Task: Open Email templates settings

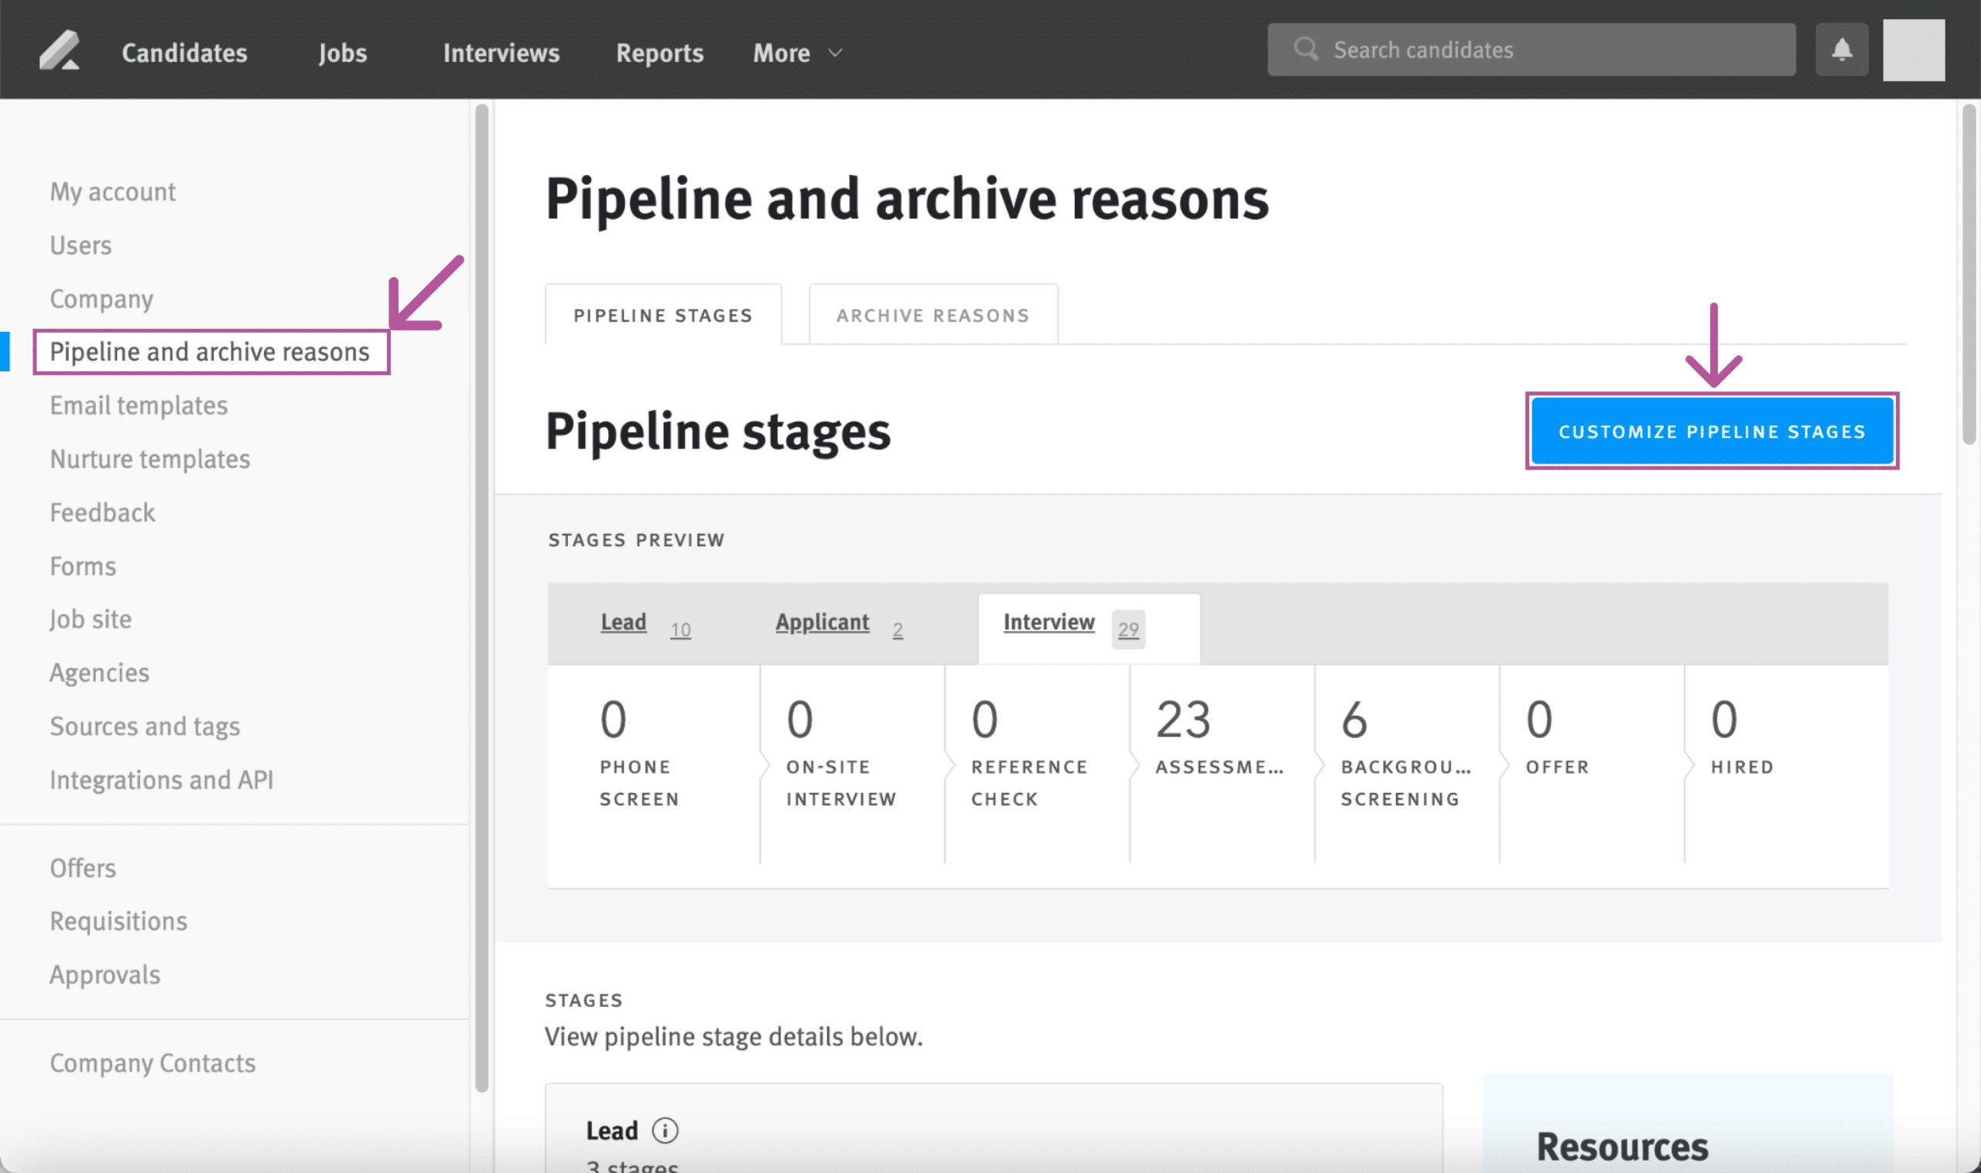Action: point(139,405)
